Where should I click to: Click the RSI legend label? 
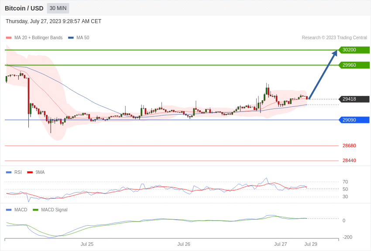[x=18, y=173]
